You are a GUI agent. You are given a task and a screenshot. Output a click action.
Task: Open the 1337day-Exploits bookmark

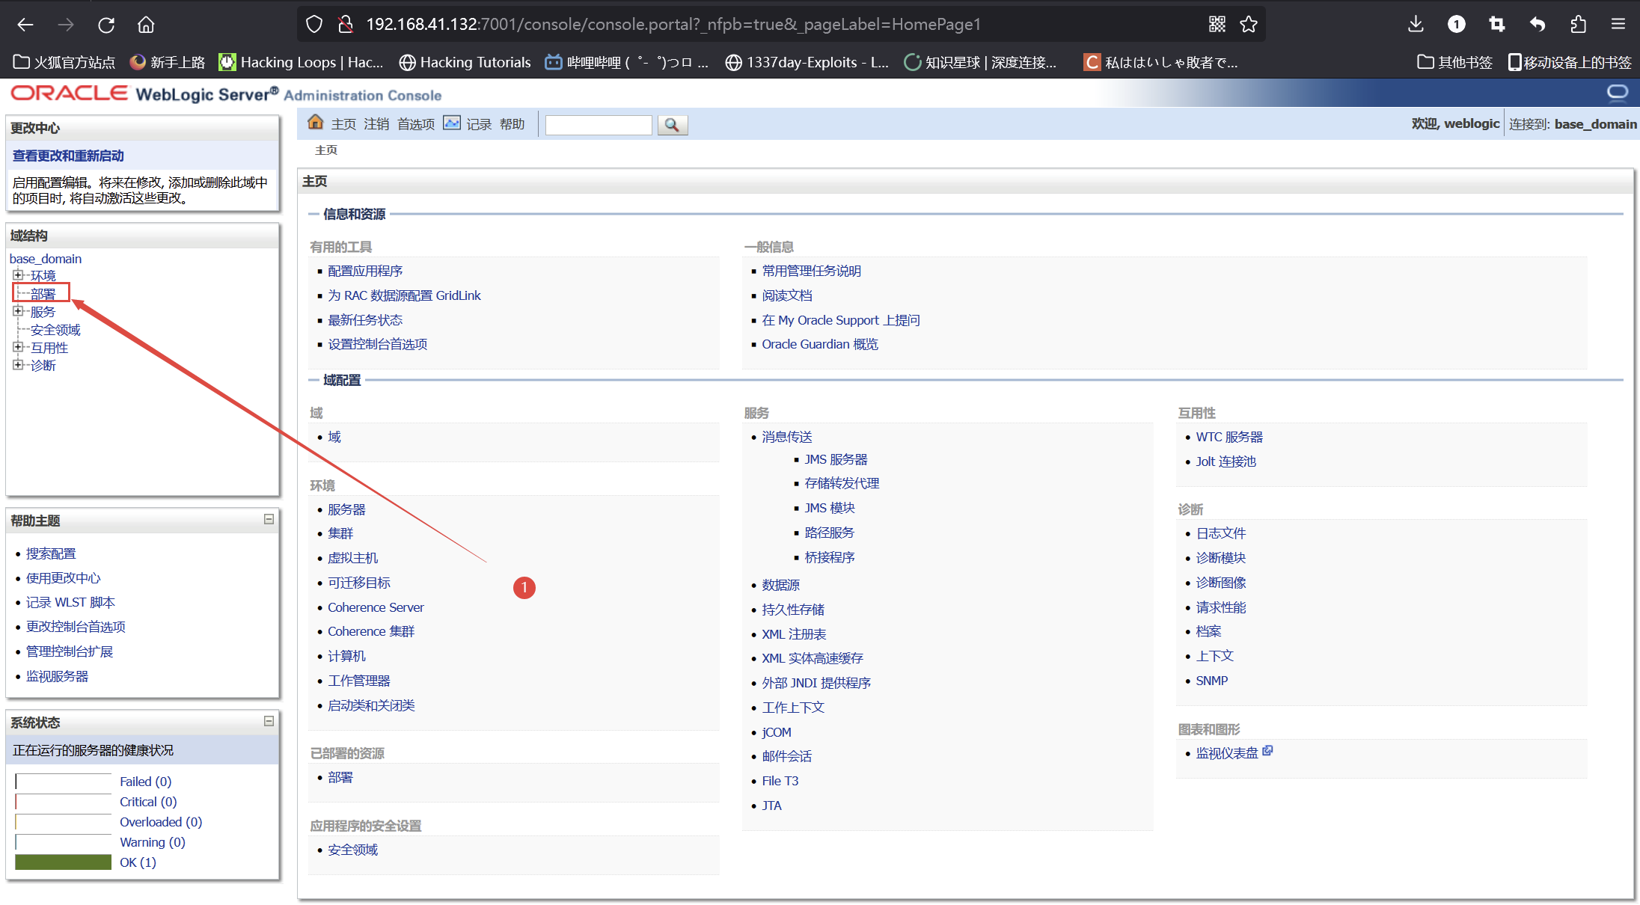807,62
